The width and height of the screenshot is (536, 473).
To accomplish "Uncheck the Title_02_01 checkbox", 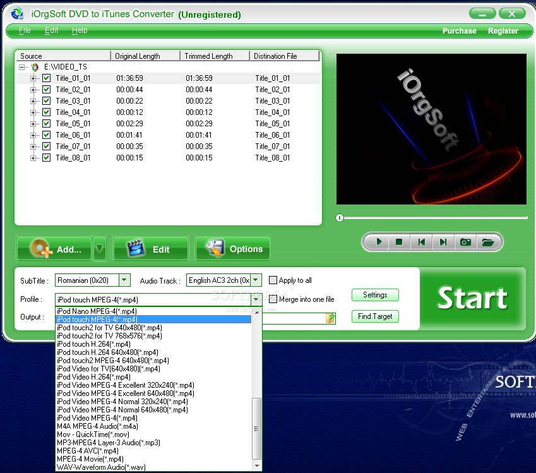I will (x=47, y=90).
